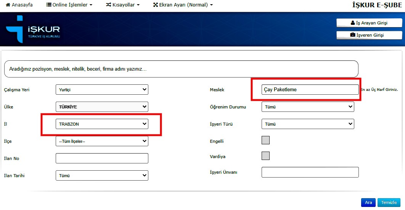The height and width of the screenshot is (210, 405).
Task: Open the İlan Tarihi dropdown
Action: pos(102,175)
